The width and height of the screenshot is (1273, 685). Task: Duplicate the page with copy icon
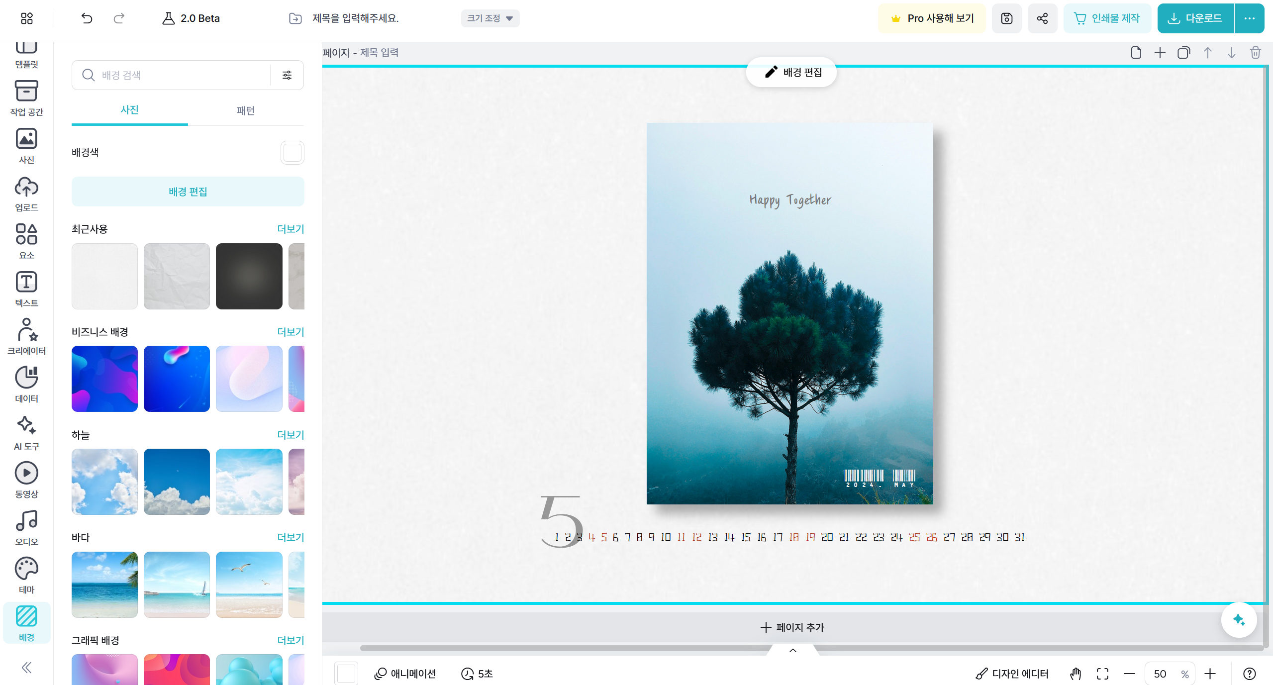[x=1183, y=53]
